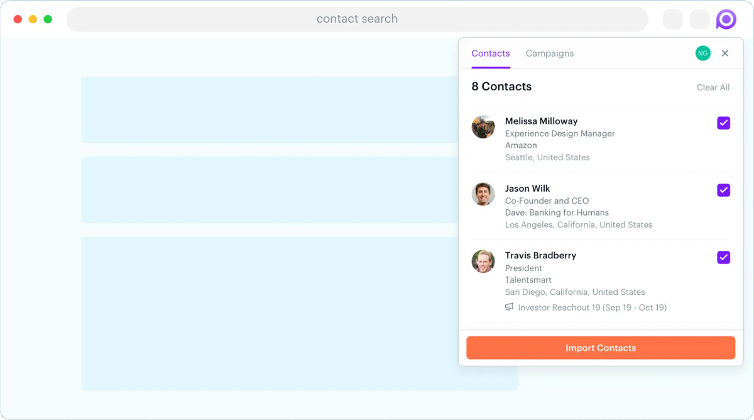Viewport: 754px width, 420px height.
Task: Click the purple extension icon in the toolbar
Action: [x=726, y=19]
